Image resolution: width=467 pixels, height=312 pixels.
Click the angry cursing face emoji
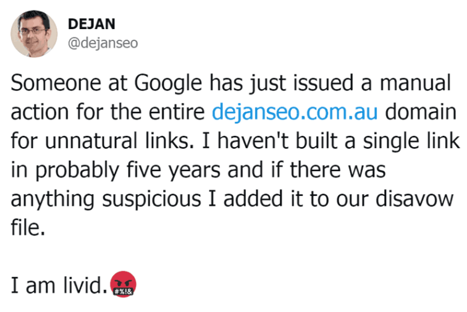[122, 285]
